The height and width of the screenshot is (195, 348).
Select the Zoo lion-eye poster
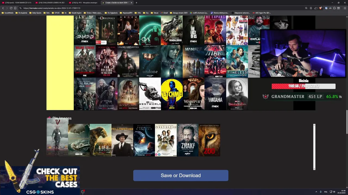tap(209, 140)
